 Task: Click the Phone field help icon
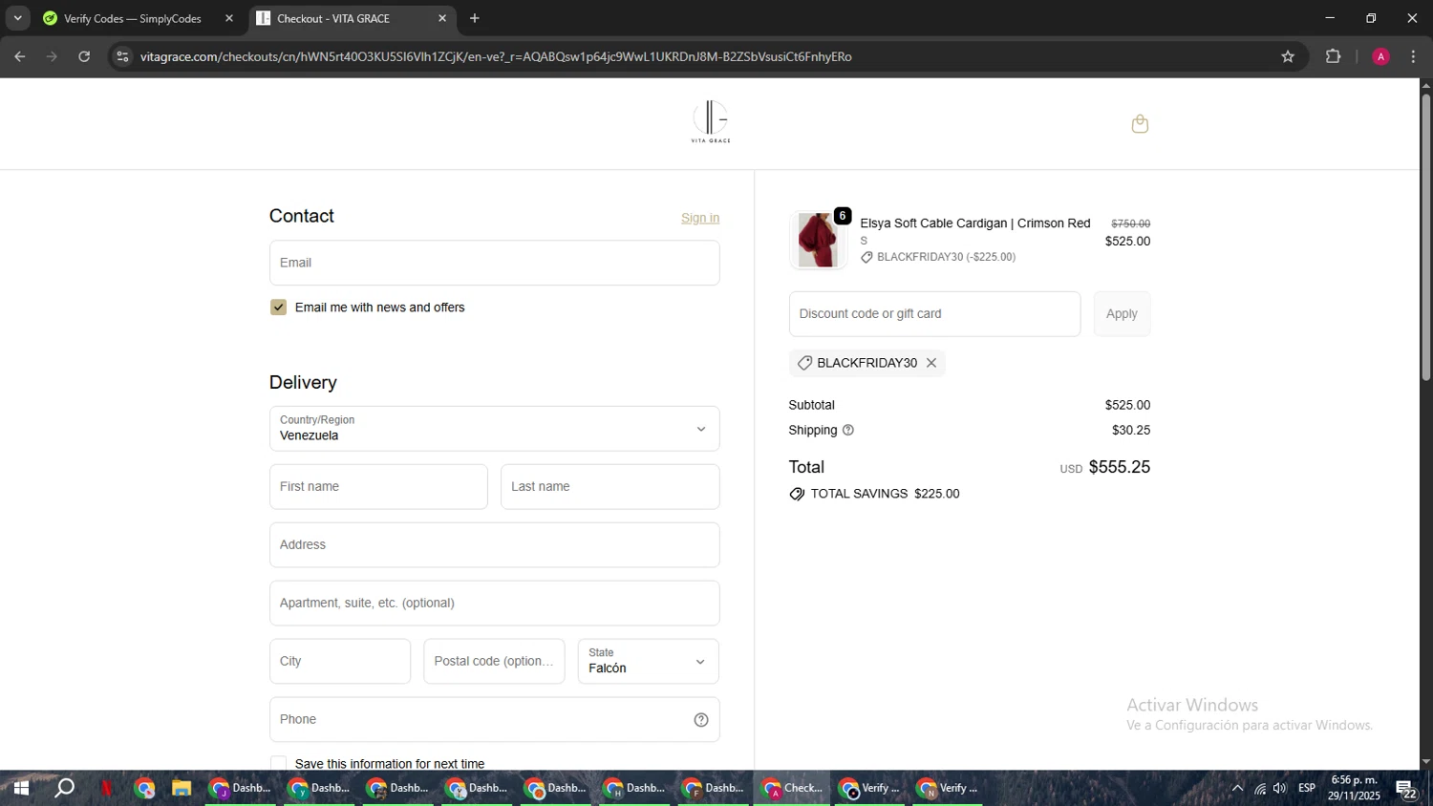(701, 720)
